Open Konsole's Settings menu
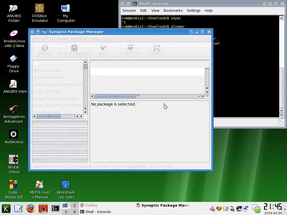Screen dimensions: 287x215 193,11
